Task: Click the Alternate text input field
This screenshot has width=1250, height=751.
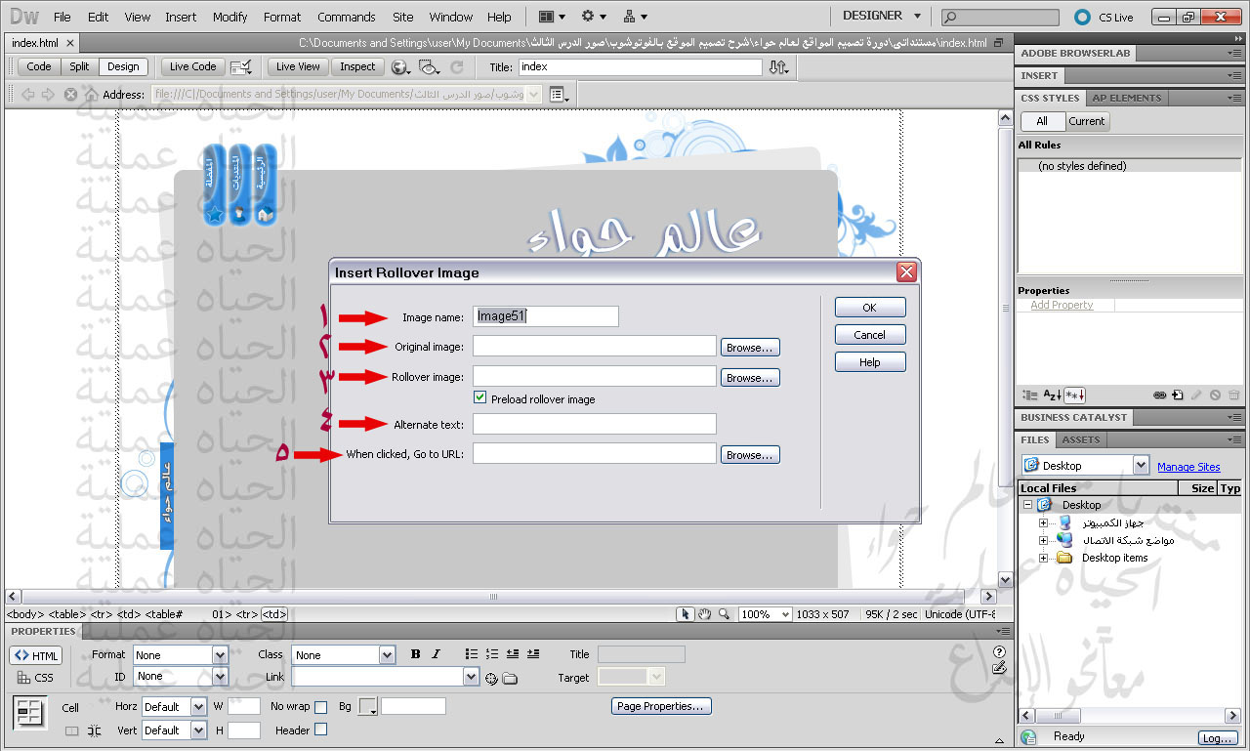Action: tap(594, 424)
